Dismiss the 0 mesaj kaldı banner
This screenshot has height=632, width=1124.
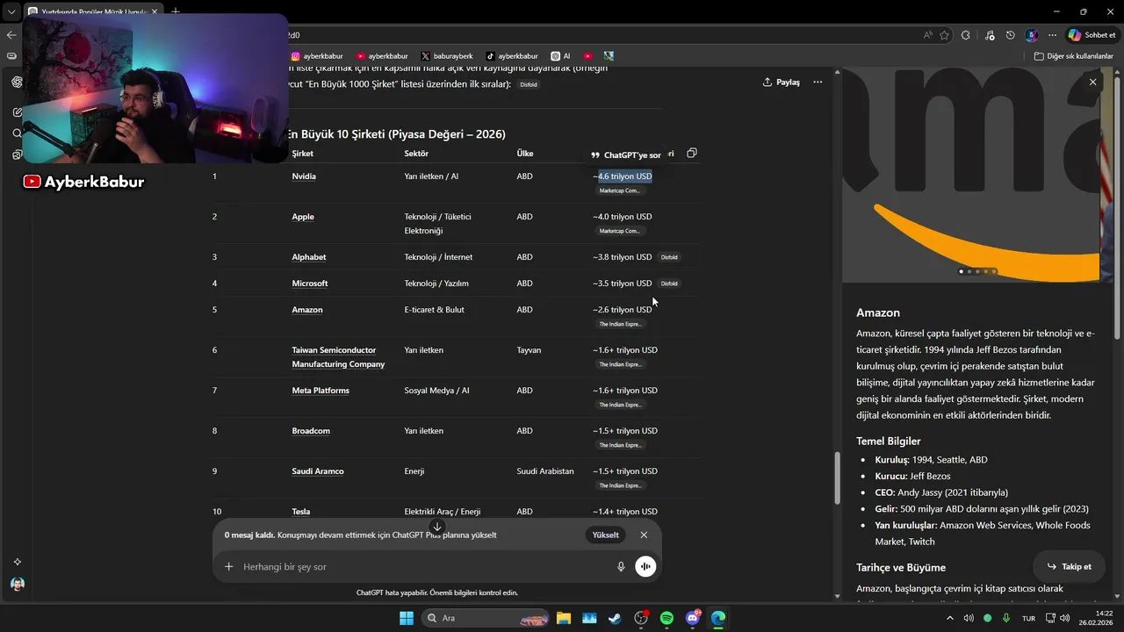click(x=644, y=535)
